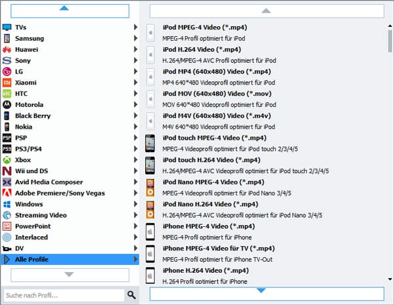Click the profile list scroll-down button
The image size is (394, 305).
pos(267,294)
